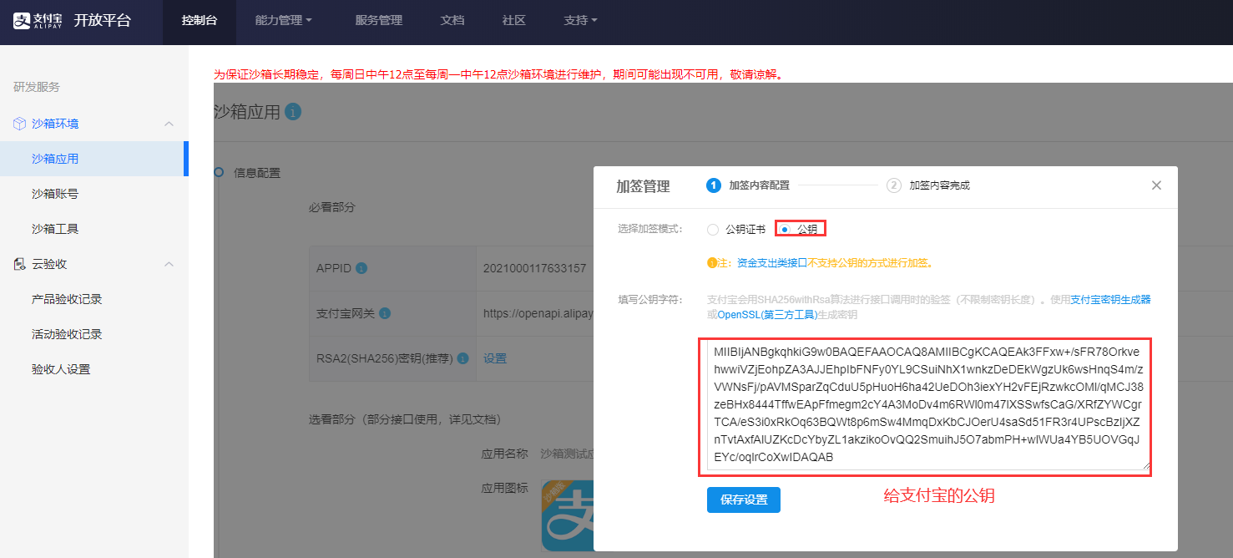Click the 资金支出类接口 link

[772, 262]
